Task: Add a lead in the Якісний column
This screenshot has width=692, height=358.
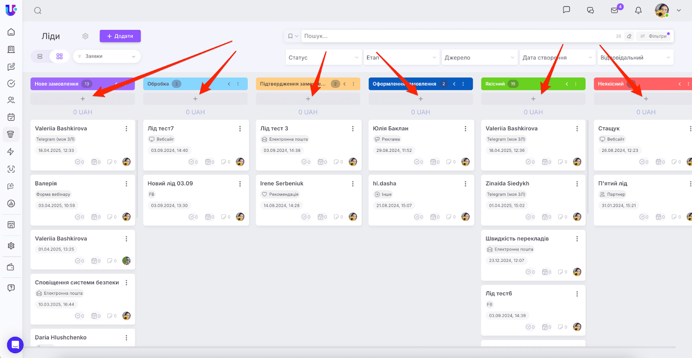Action: point(533,99)
